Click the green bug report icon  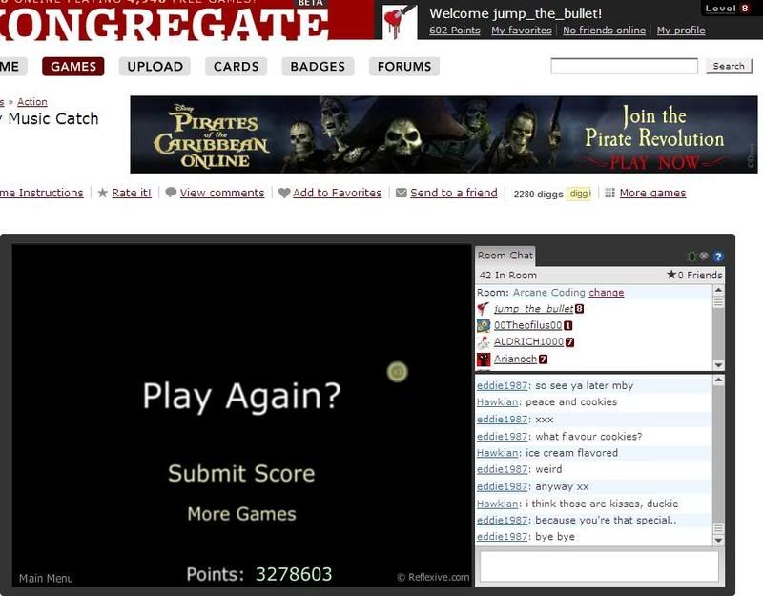pyautogui.click(x=691, y=257)
